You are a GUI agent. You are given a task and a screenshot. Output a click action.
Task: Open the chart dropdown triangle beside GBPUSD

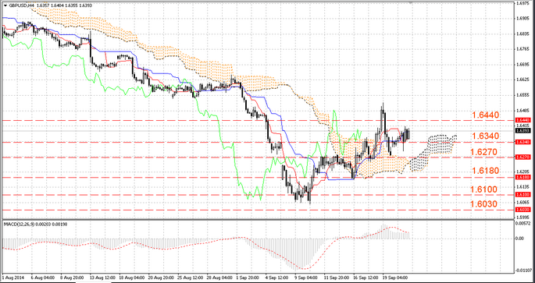click(5, 5)
